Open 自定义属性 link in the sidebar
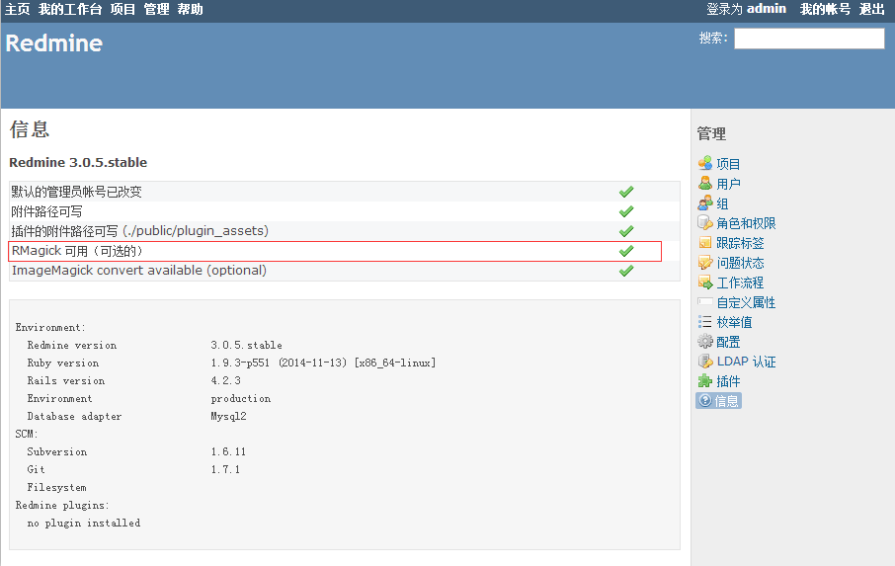Image resolution: width=895 pixels, height=566 pixels. (x=746, y=302)
